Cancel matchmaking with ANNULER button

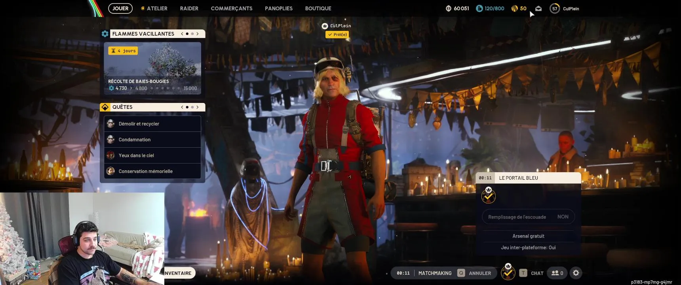(480, 273)
